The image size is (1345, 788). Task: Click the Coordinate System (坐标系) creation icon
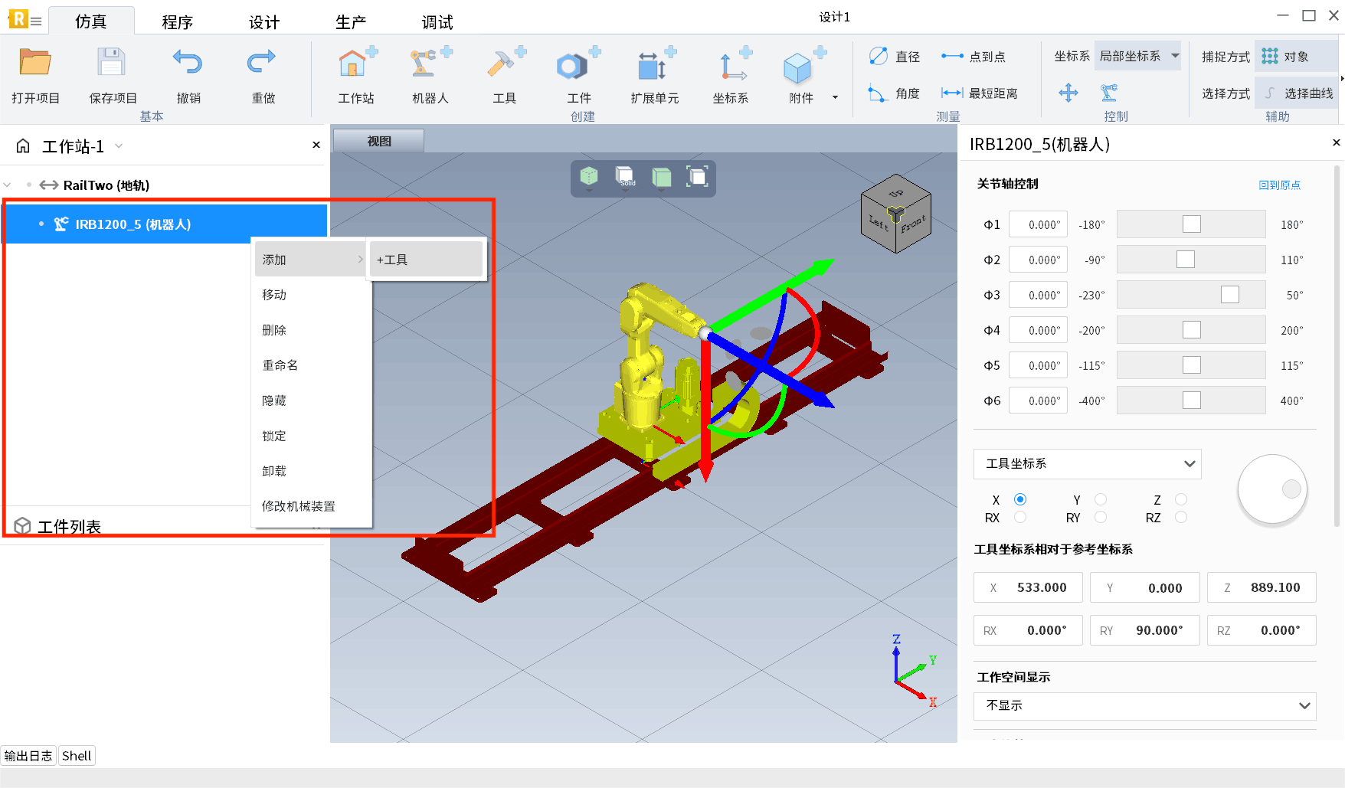[x=731, y=65]
